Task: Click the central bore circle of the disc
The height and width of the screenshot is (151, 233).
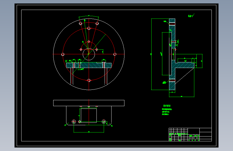Action: 89,54
